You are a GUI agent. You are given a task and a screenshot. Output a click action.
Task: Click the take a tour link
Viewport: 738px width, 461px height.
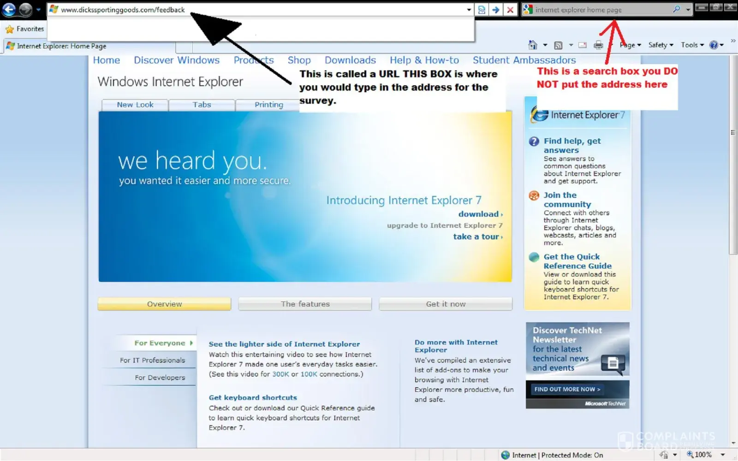tap(478, 237)
